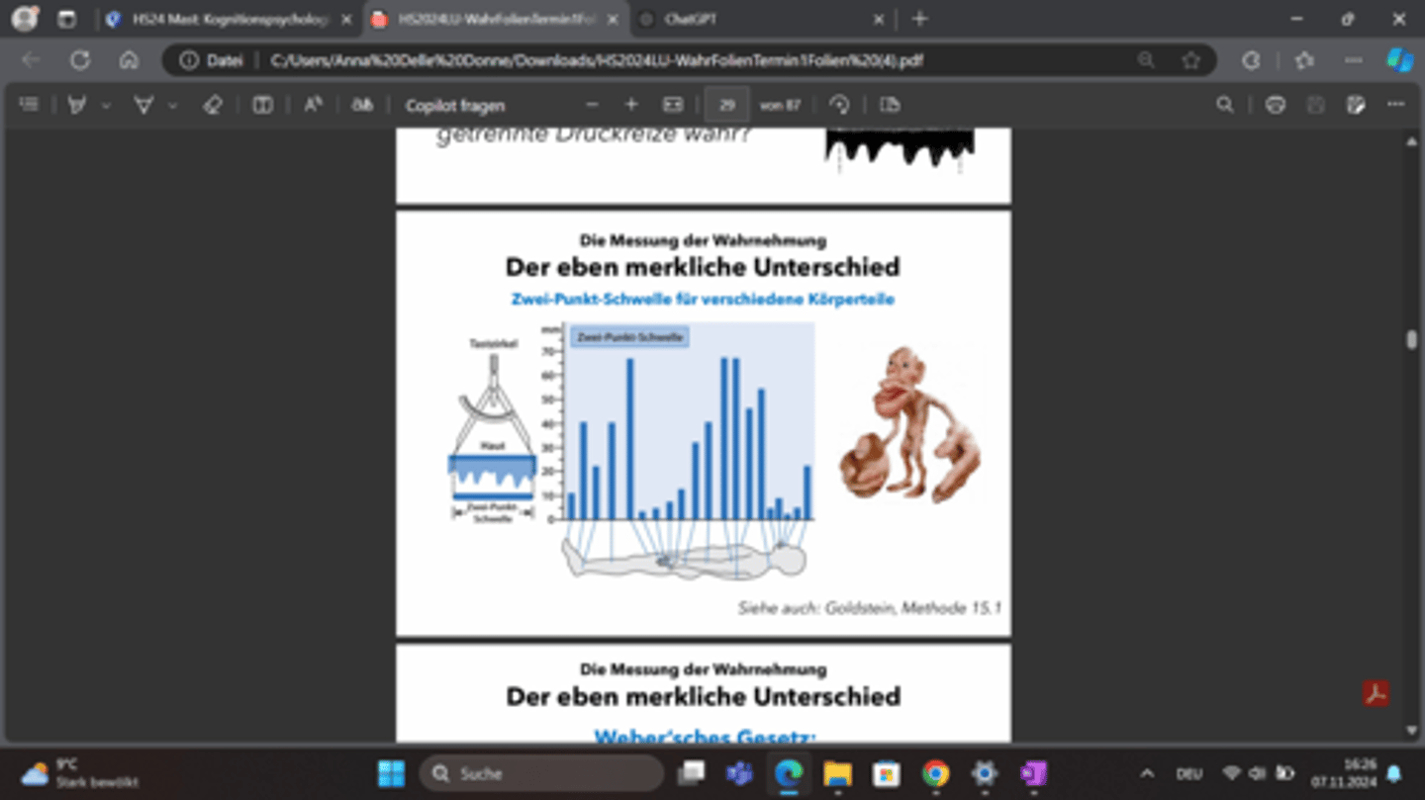This screenshot has width=1425, height=800.
Task: Fit page to width icon
Action: (673, 105)
